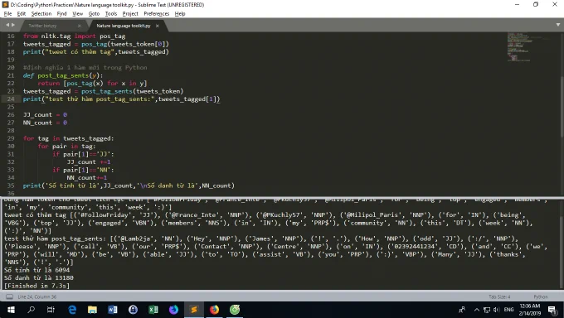The height and width of the screenshot is (318, 564).
Task: Open the Preferences menu
Action: pos(157,13)
